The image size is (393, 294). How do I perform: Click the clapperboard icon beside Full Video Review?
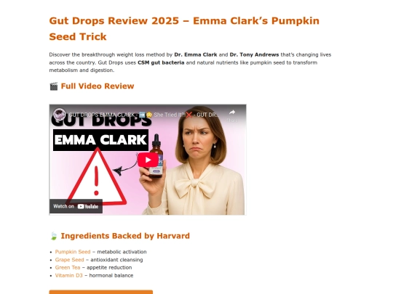click(x=54, y=86)
